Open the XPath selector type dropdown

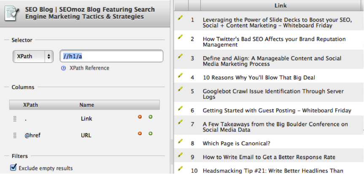click(33, 56)
